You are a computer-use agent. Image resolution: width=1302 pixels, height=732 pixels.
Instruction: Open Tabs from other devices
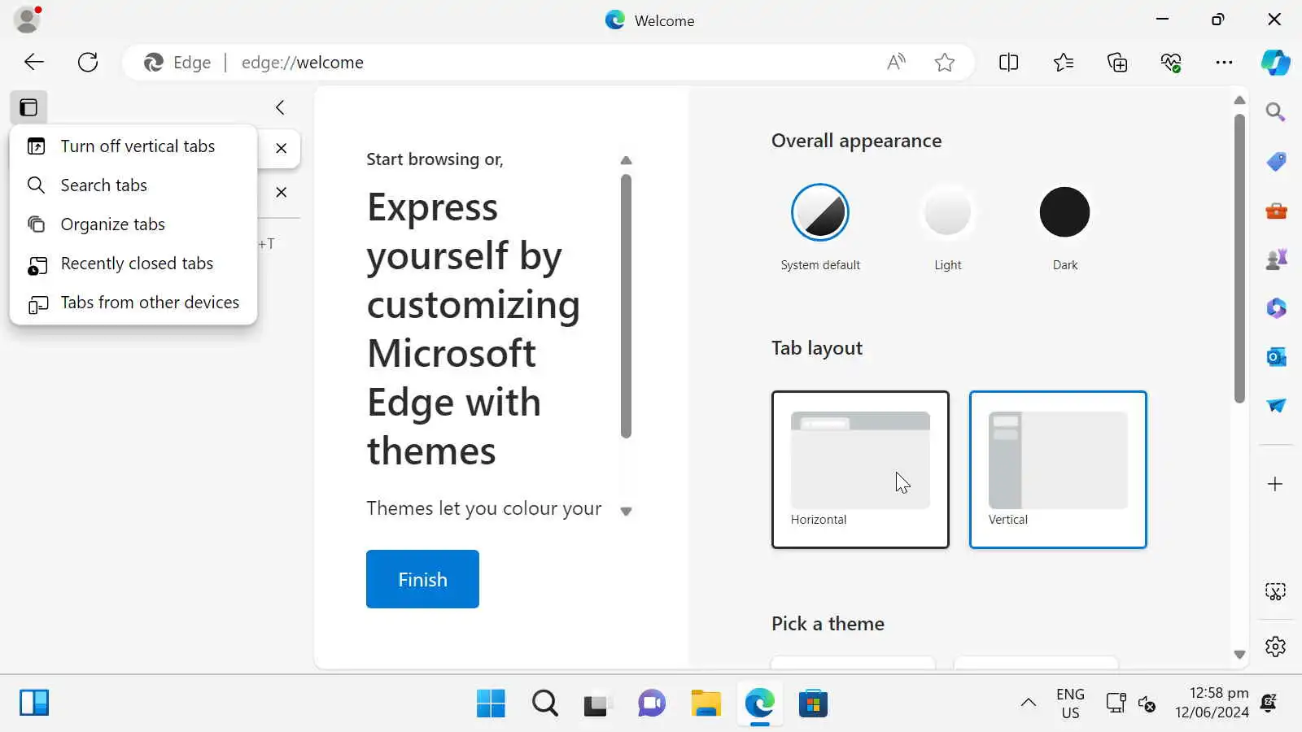pos(133,303)
